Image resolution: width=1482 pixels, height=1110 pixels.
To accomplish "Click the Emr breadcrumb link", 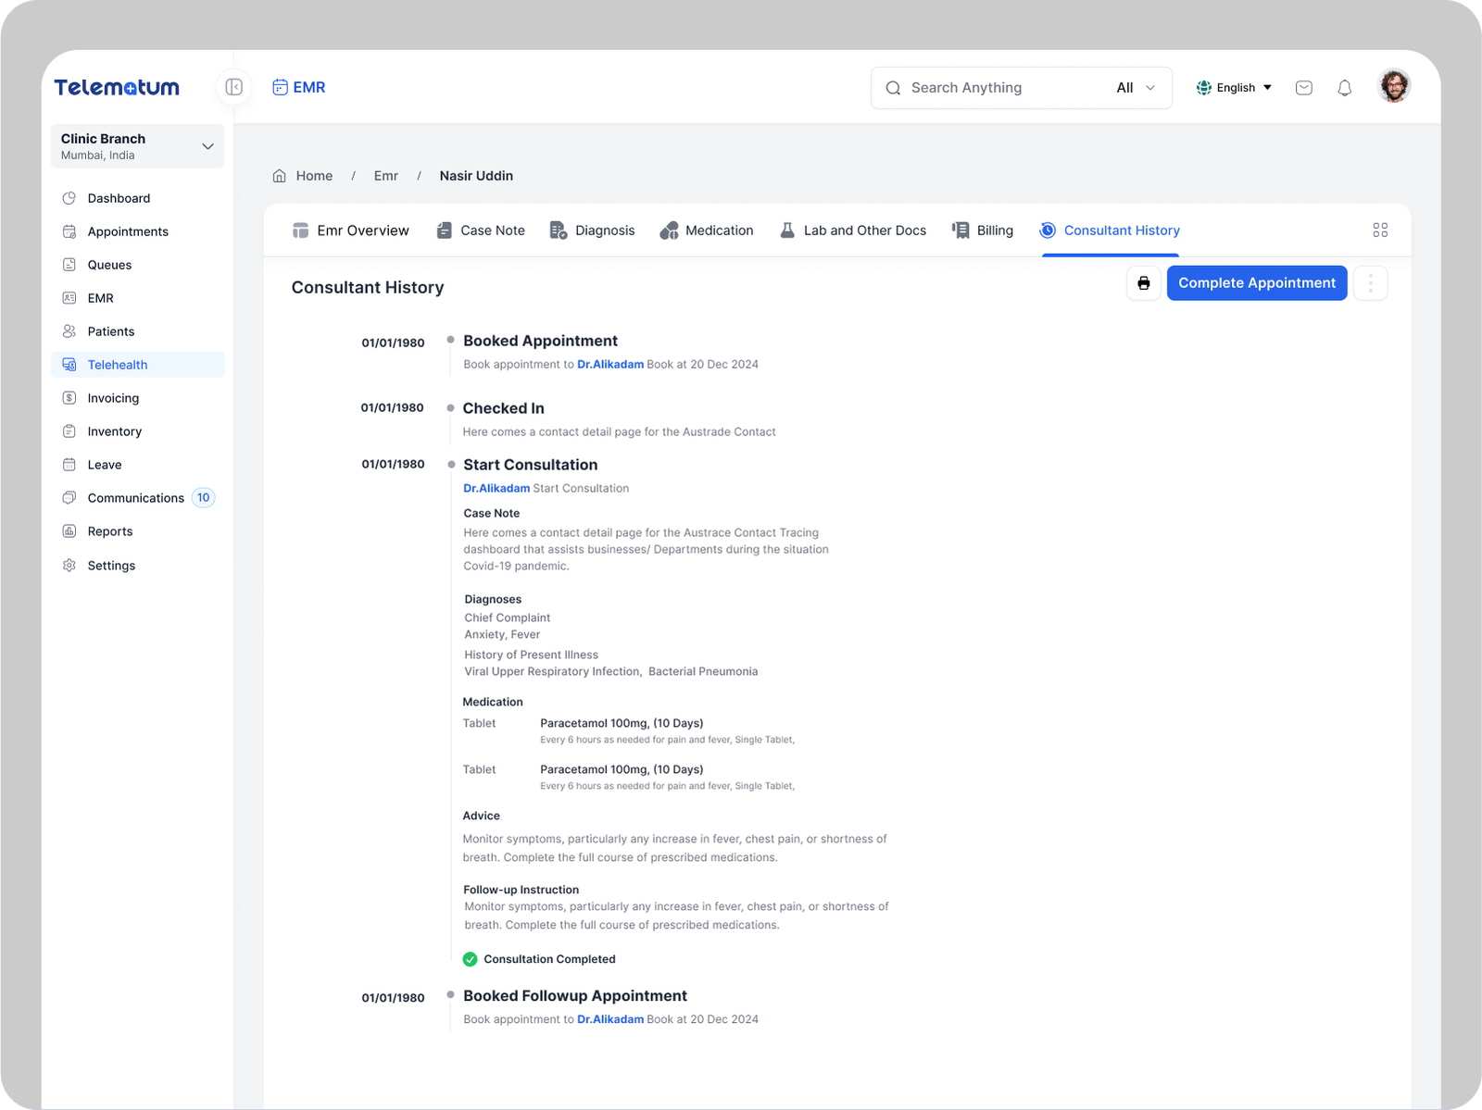I will pos(385,176).
